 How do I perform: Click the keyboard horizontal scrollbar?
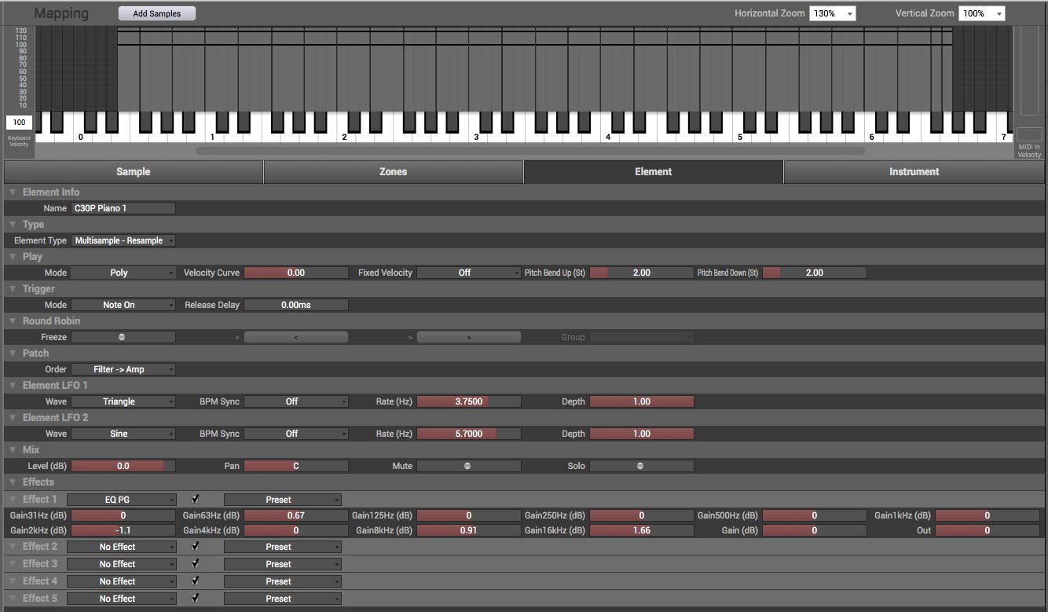pyautogui.click(x=530, y=150)
